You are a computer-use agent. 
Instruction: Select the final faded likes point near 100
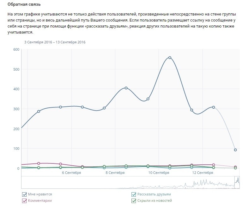click(x=235, y=150)
